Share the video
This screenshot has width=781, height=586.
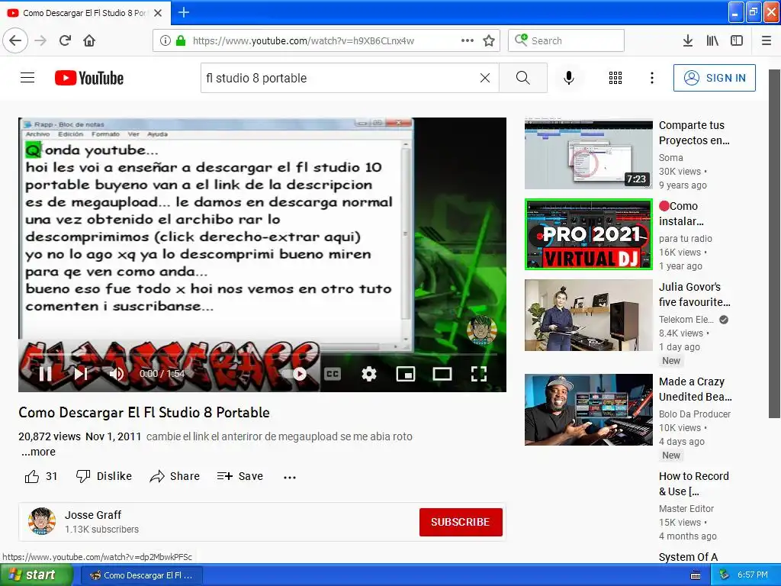pyautogui.click(x=175, y=476)
